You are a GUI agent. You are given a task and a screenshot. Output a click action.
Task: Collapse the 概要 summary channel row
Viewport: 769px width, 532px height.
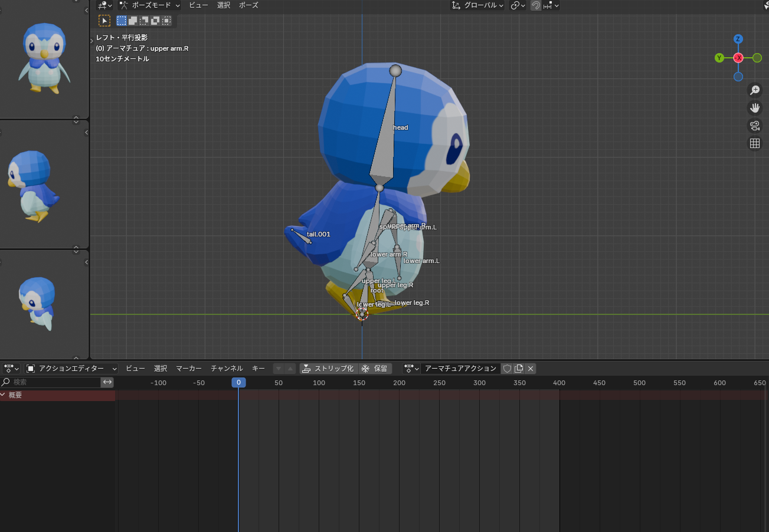[x=4, y=395]
